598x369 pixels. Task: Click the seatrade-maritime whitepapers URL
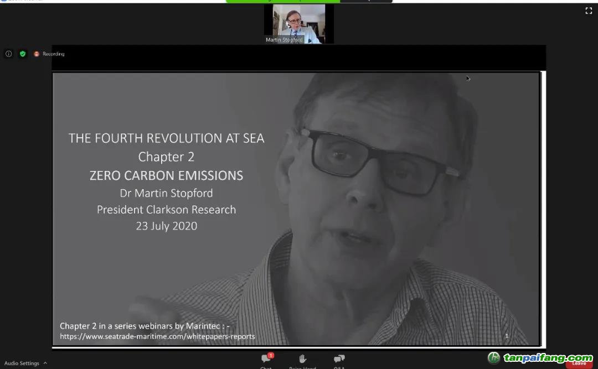click(157, 336)
